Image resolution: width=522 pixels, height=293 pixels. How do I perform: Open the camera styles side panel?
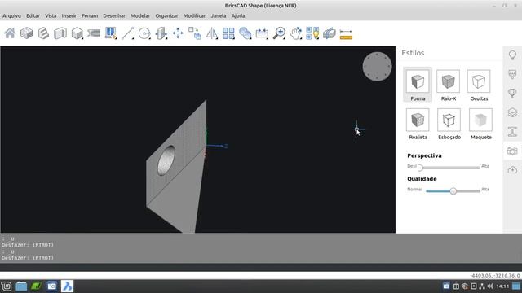tap(512, 151)
